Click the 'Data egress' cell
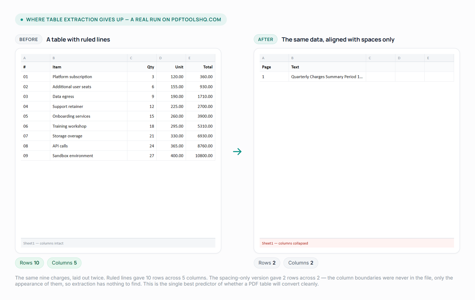This screenshot has width=475, height=300. 88,97
